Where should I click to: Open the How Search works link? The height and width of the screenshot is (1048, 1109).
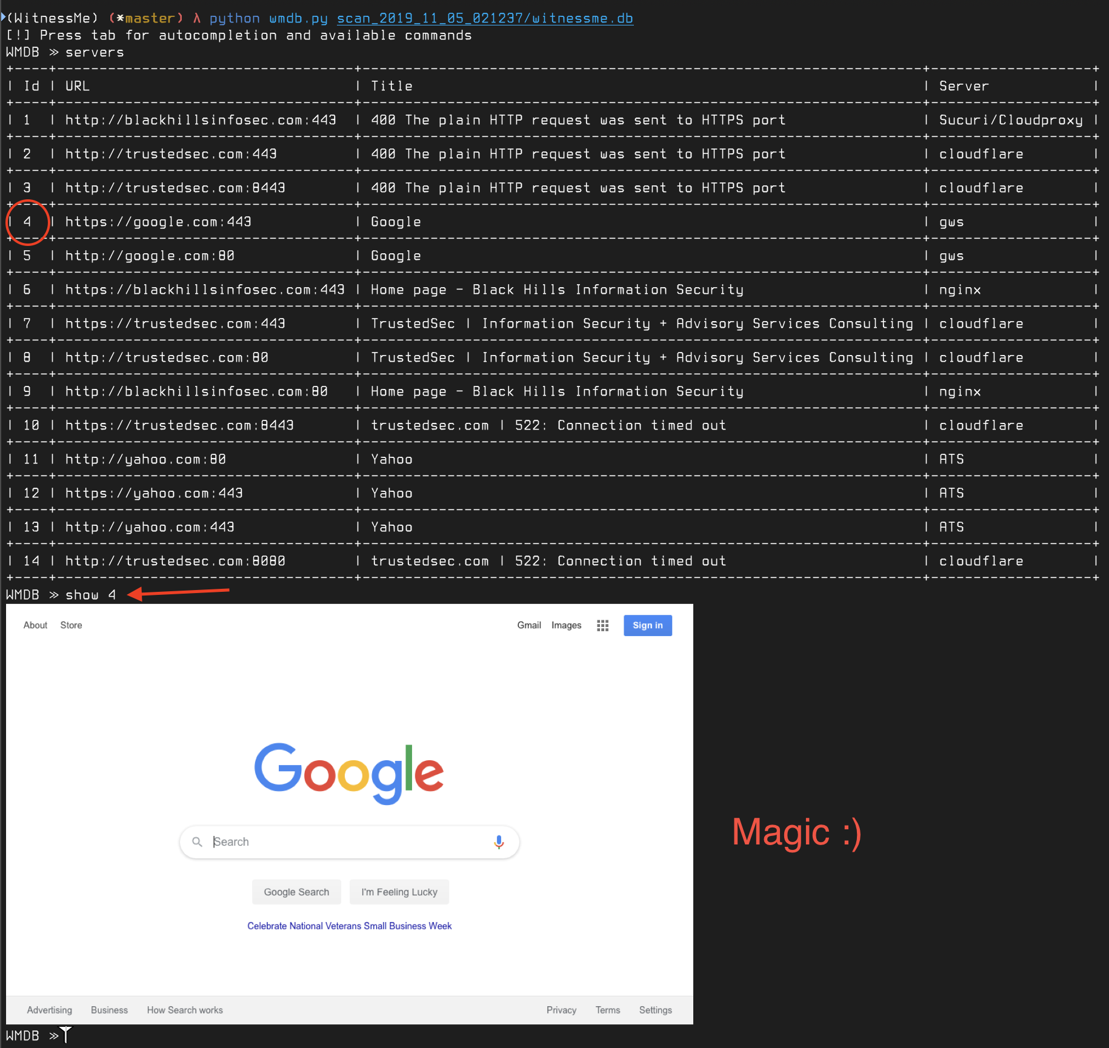pyautogui.click(x=184, y=1009)
